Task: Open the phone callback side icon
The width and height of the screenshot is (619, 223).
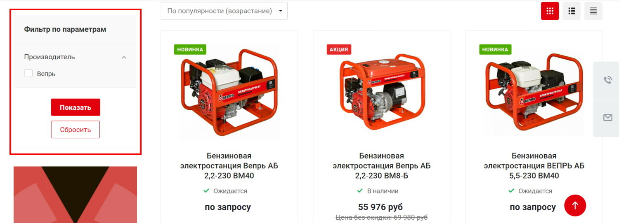Action: click(x=607, y=80)
